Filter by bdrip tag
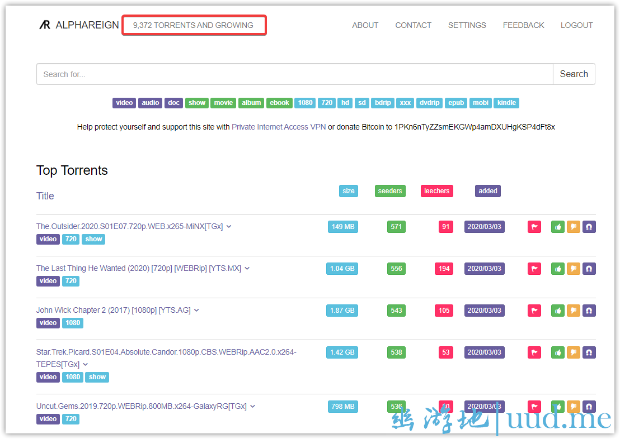 pyautogui.click(x=383, y=103)
